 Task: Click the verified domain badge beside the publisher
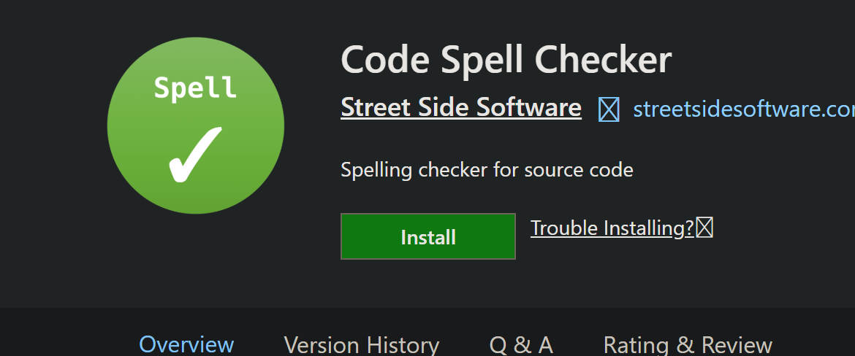pos(609,109)
